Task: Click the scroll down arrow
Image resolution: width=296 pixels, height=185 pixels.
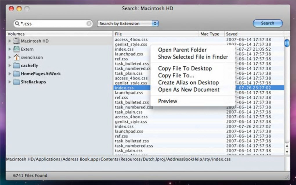Action: (287, 152)
